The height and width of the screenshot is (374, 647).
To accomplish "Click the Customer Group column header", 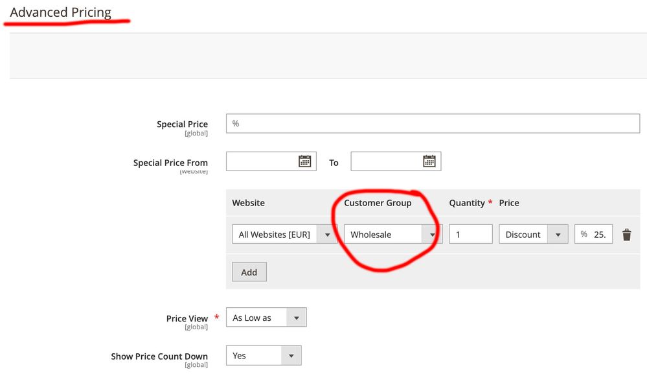I will [x=378, y=203].
